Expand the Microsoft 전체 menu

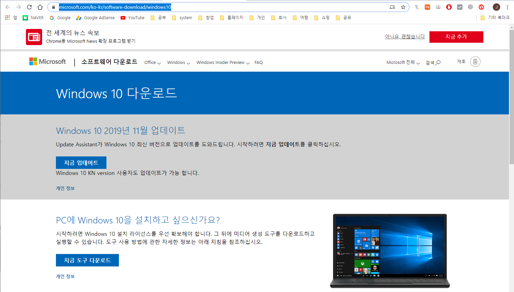pyautogui.click(x=403, y=63)
